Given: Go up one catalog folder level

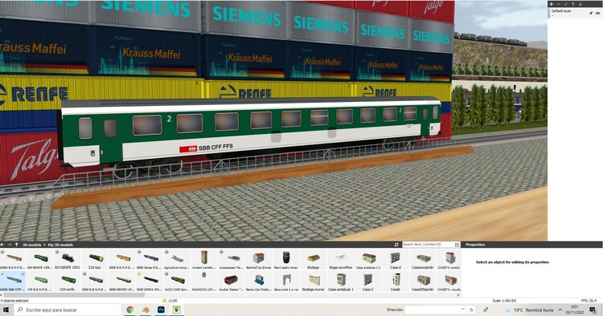Looking at the screenshot, I should (x=17, y=245).
